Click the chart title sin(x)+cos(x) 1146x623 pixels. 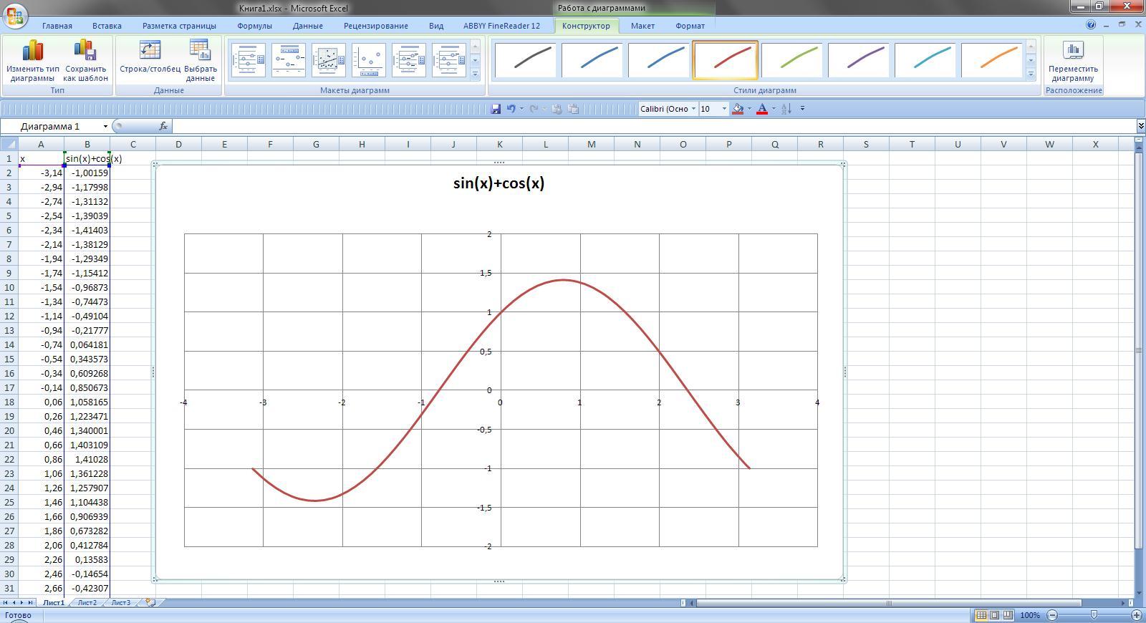(x=499, y=183)
